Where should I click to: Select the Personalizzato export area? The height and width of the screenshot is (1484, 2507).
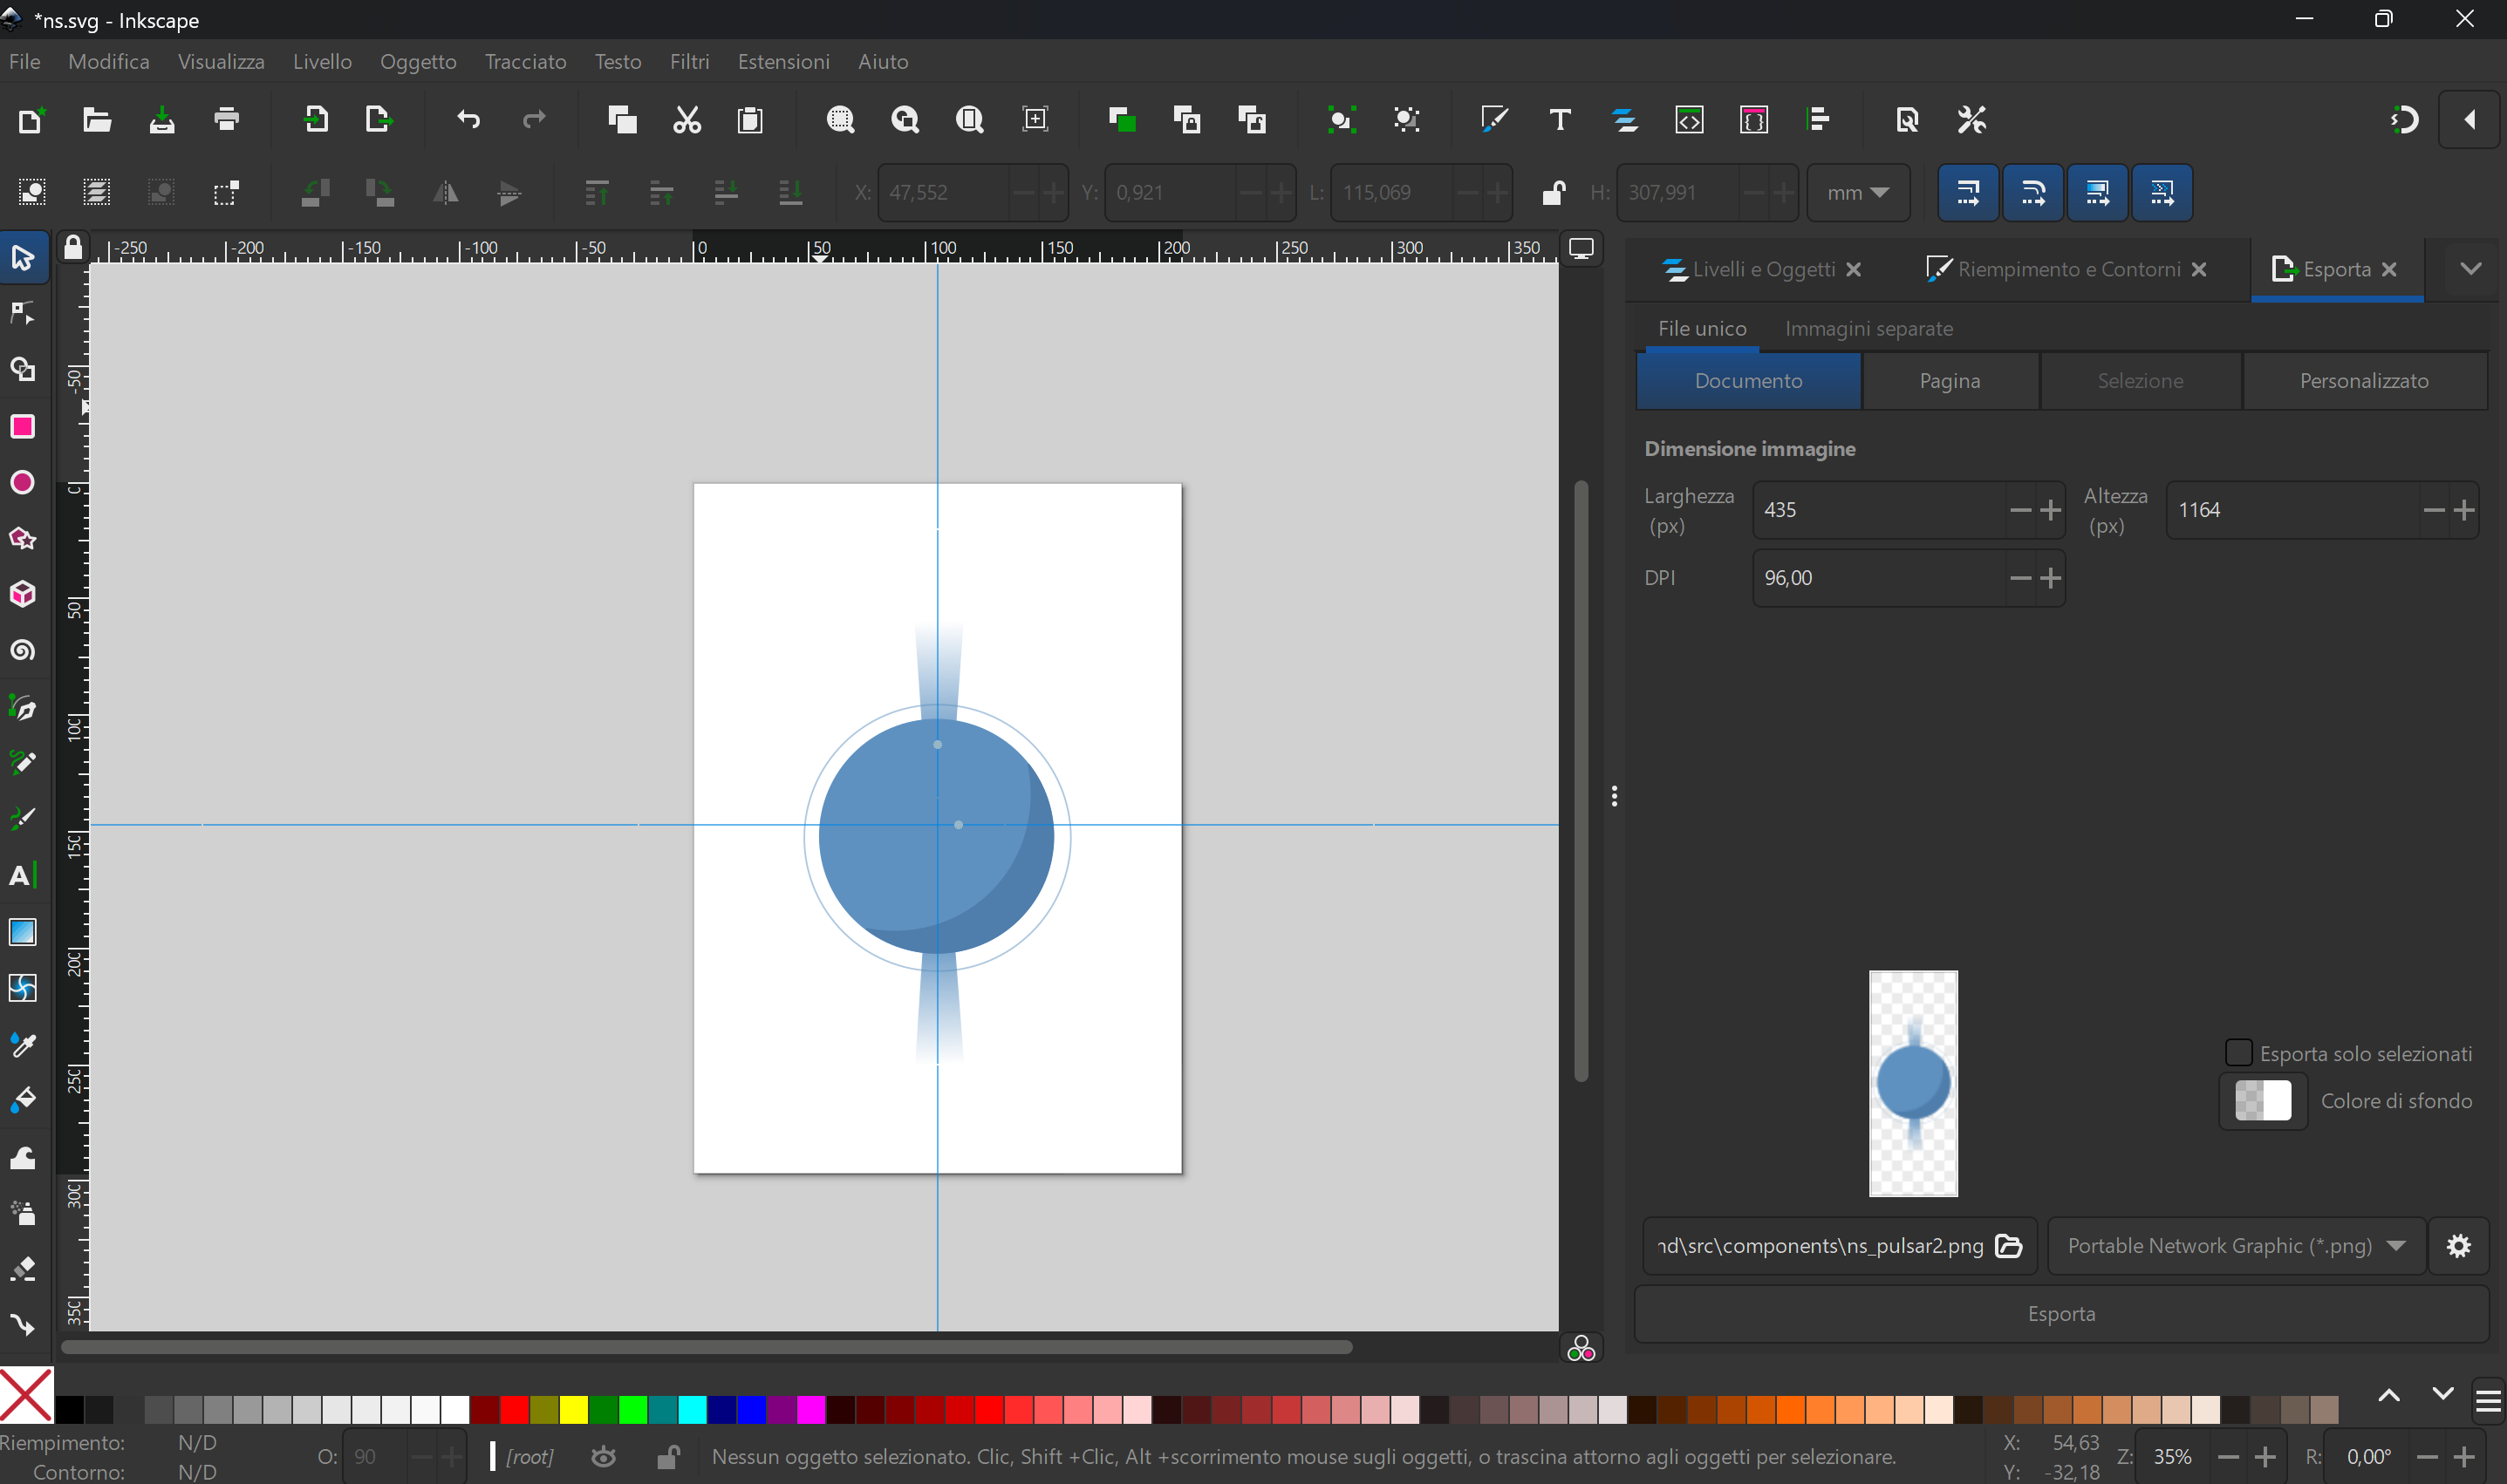[x=2364, y=381]
